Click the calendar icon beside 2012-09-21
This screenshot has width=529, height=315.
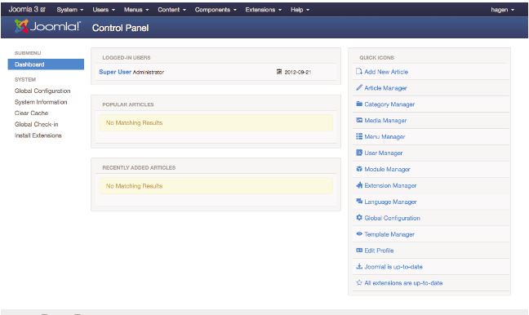tap(279, 72)
